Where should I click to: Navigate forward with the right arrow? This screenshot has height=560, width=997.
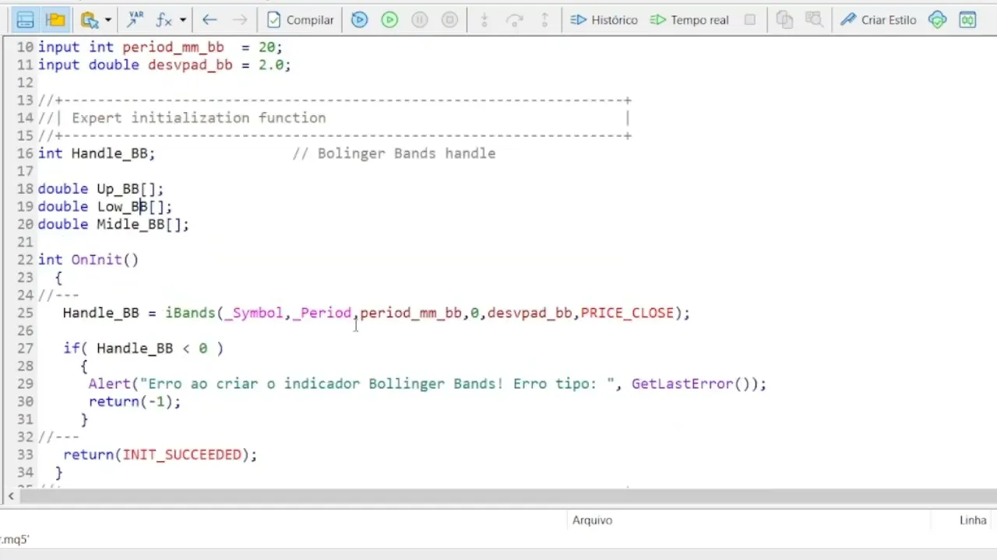click(x=240, y=19)
